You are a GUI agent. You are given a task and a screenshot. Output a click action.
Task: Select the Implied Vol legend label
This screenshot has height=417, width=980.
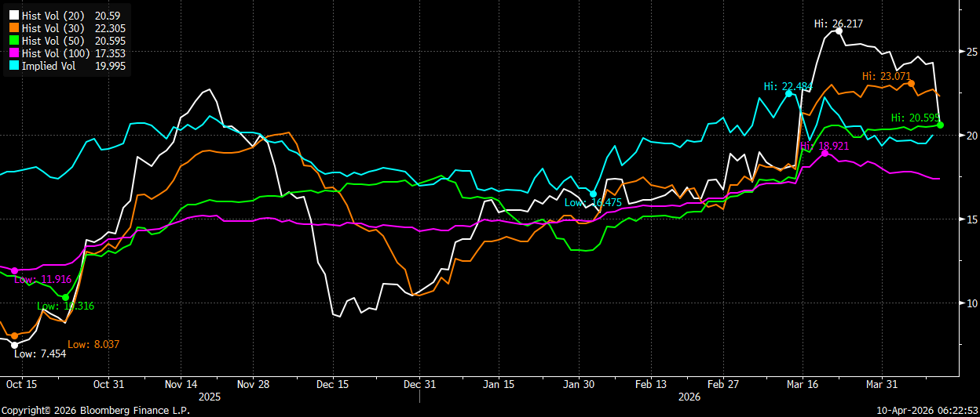49,66
